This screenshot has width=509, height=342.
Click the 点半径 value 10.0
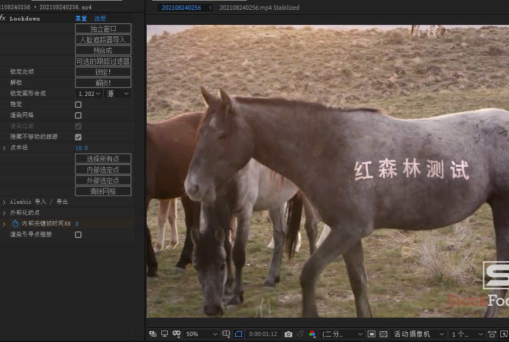point(81,148)
